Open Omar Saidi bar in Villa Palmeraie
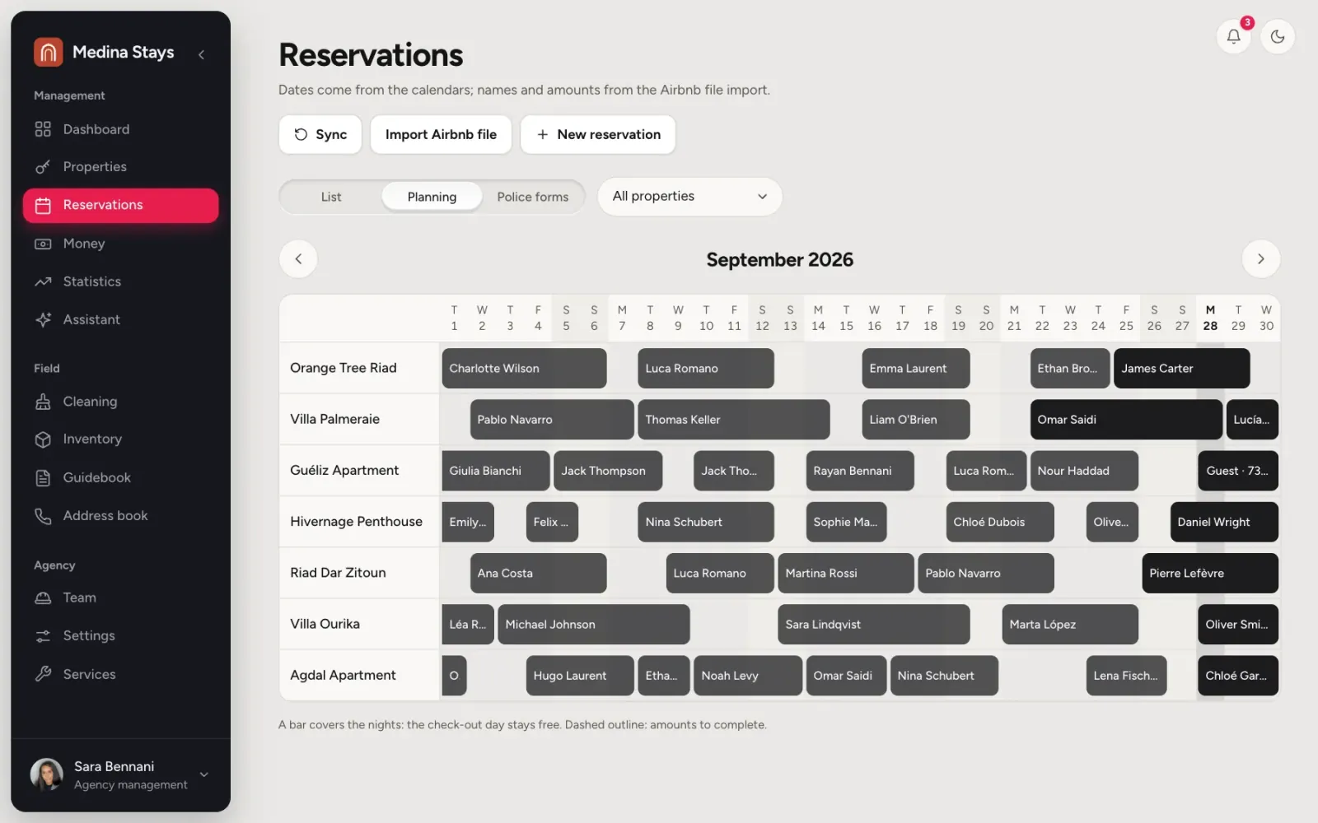Viewport: 1318px width, 823px height. point(1126,420)
